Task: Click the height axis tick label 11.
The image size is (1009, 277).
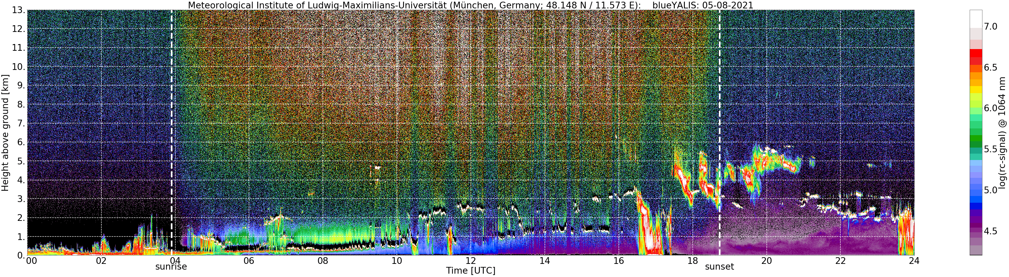Action: tap(19, 48)
